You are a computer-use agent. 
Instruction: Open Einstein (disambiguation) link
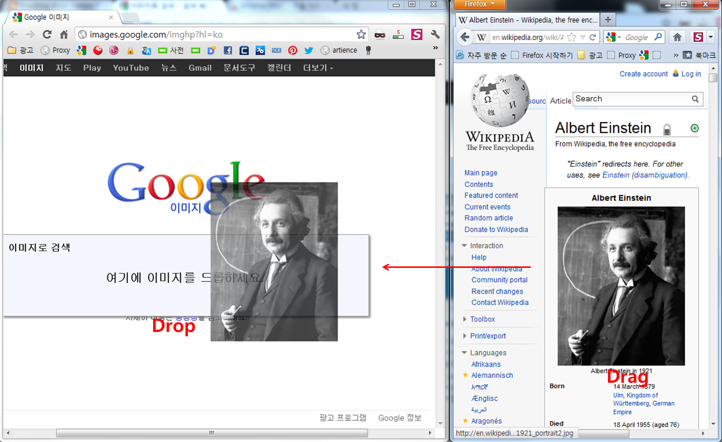(x=645, y=175)
